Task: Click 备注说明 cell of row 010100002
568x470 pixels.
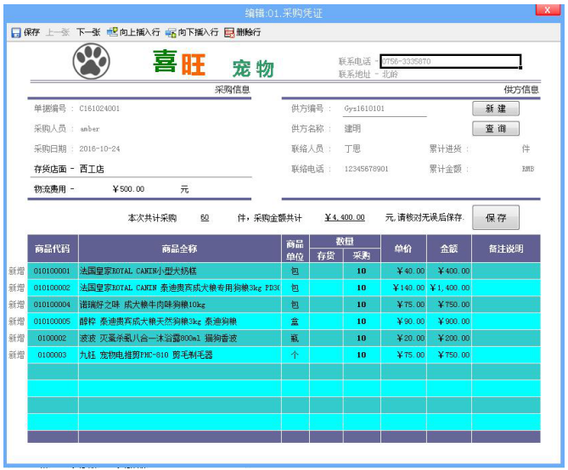Action: point(506,288)
